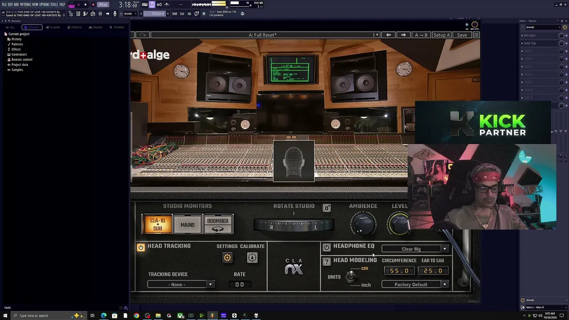
Task: Open the PATTERNS menu
Action: click(x=25, y=4)
